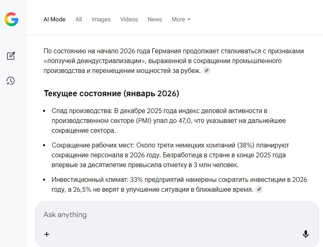
Task: Click text 'Спад производства'
Action: pos(82,111)
